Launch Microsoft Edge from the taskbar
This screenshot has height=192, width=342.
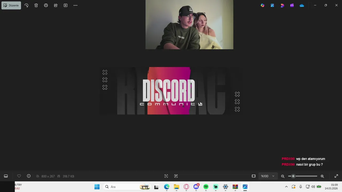point(167,187)
